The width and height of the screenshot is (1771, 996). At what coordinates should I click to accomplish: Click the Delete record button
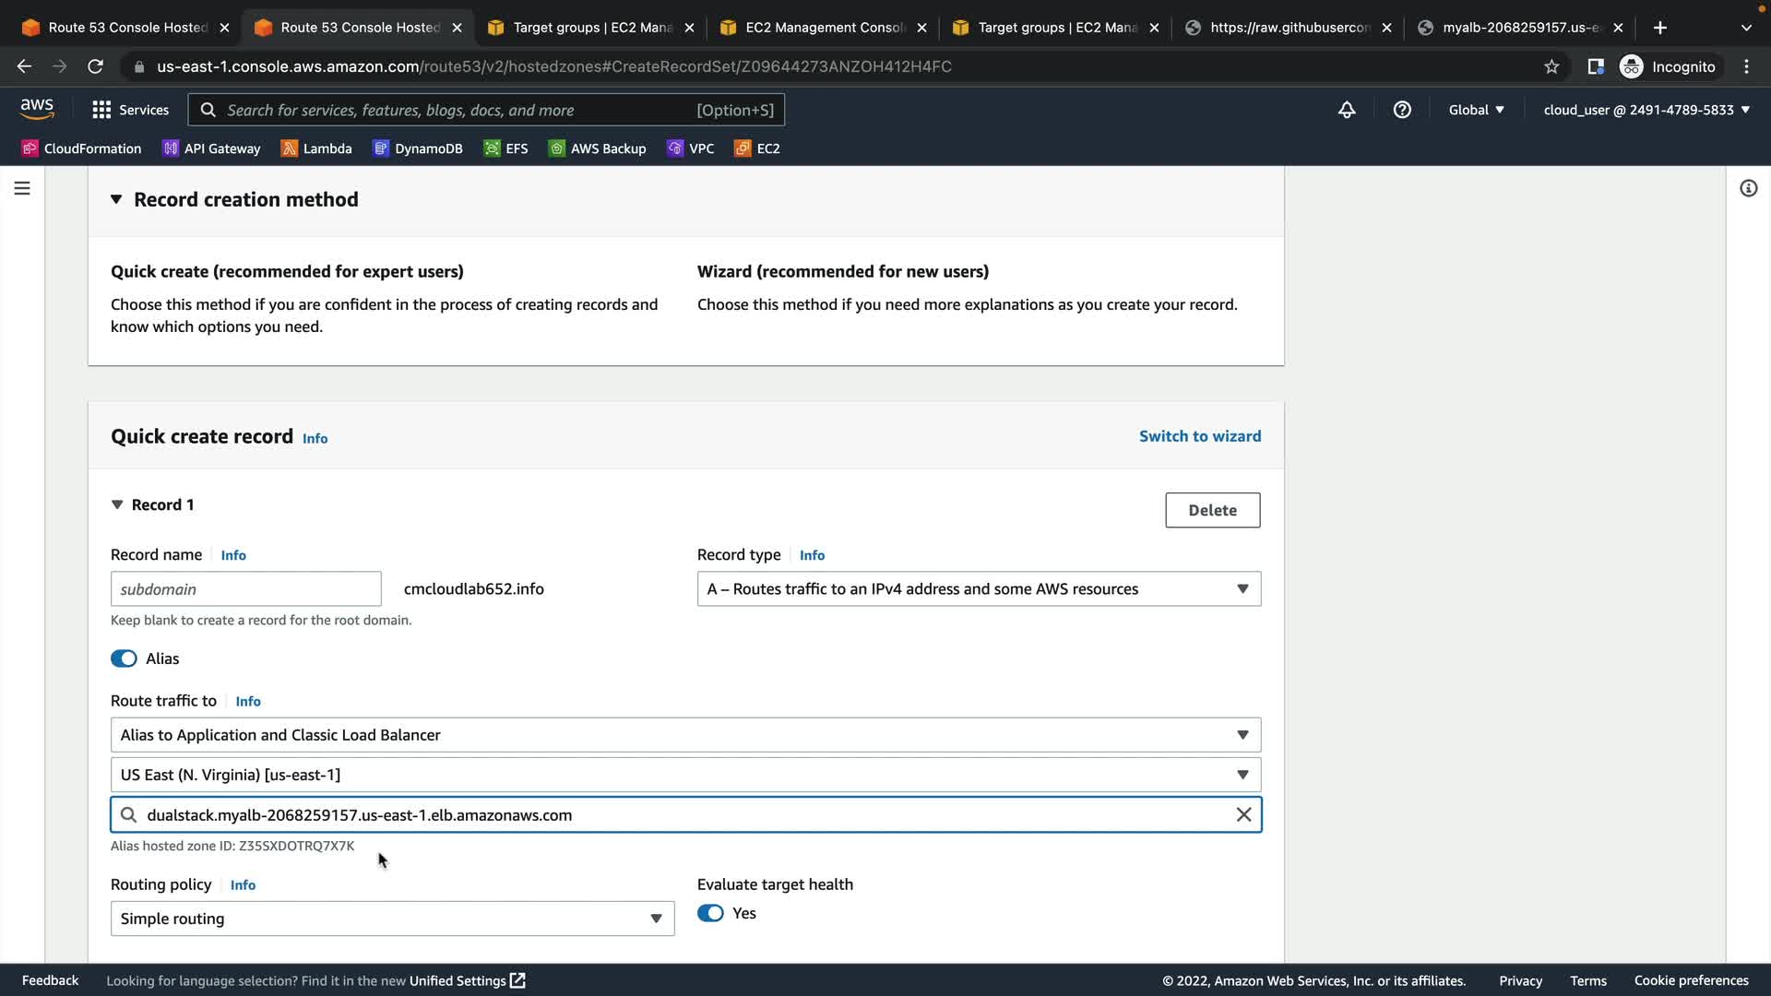tap(1212, 510)
